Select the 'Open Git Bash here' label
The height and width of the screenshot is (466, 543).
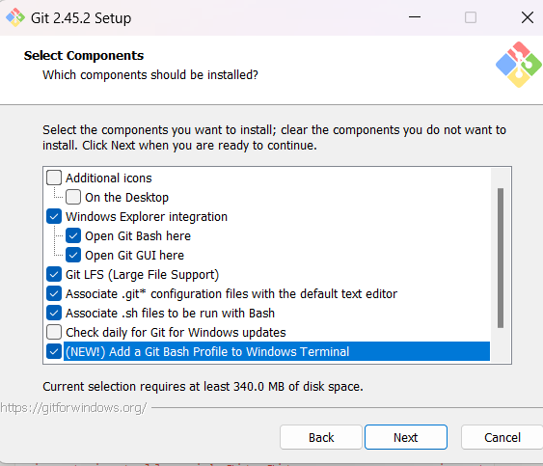138,236
